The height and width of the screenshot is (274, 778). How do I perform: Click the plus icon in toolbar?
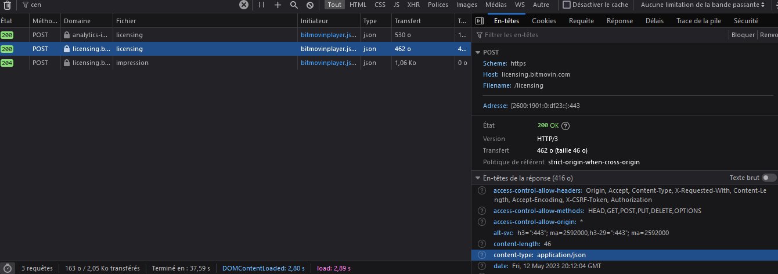click(x=278, y=5)
